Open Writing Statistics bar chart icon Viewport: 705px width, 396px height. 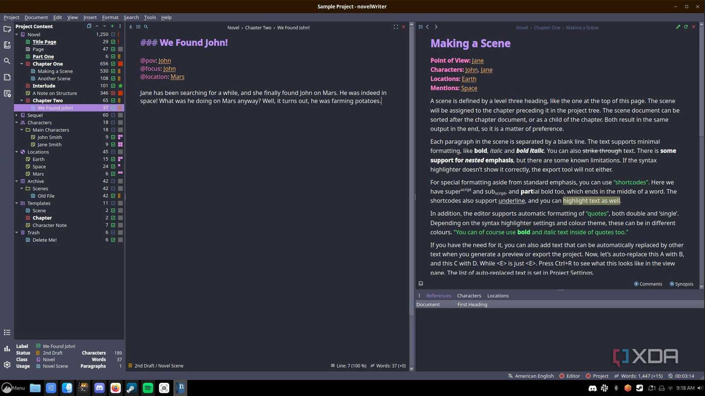7,349
